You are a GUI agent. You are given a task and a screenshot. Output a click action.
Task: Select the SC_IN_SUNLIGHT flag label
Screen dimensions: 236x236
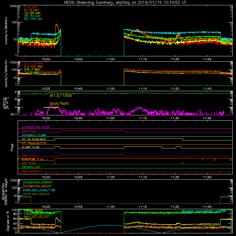[34, 139]
